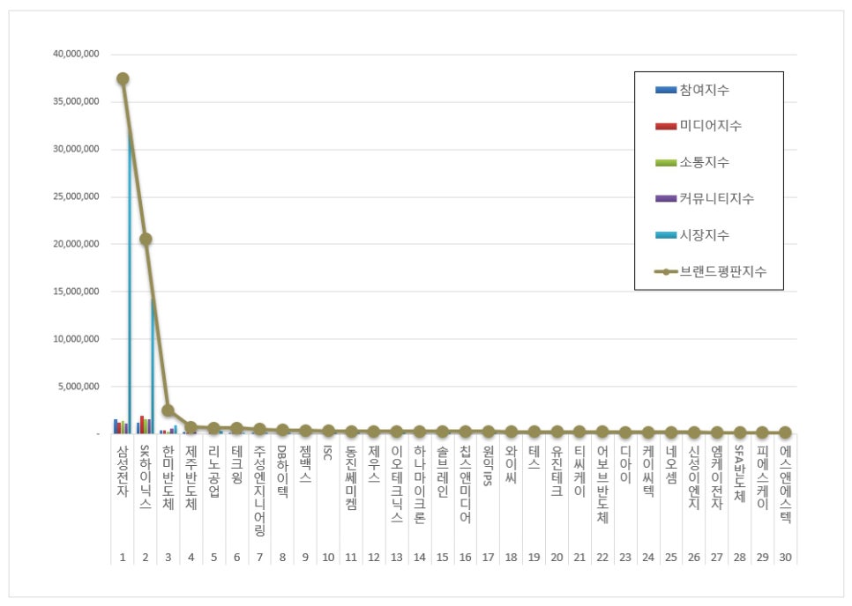This screenshot has height=606, width=852.
Task: Click the 신성이엔지 x-axis category label
Action: pos(694,478)
